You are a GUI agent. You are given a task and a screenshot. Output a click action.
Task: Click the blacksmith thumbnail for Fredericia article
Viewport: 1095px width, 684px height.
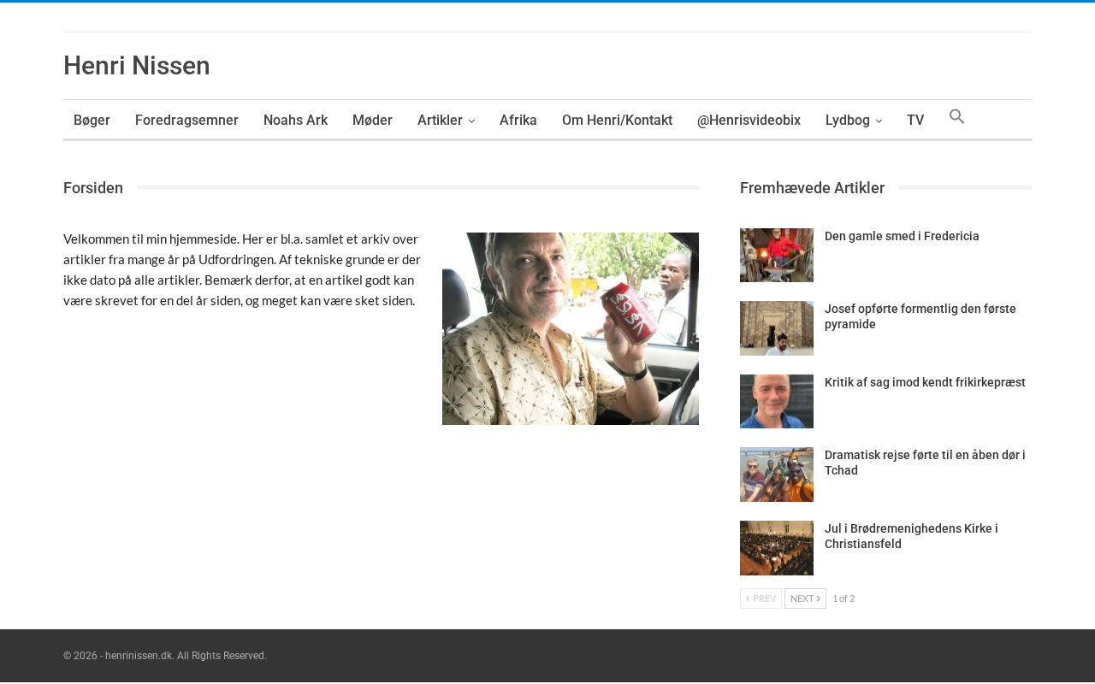pos(777,255)
